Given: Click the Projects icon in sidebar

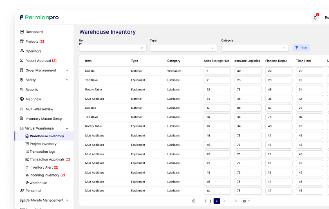Looking at the screenshot, I should [x=22, y=41].
